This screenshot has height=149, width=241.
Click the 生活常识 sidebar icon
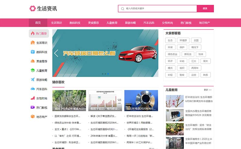click(33, 43)
